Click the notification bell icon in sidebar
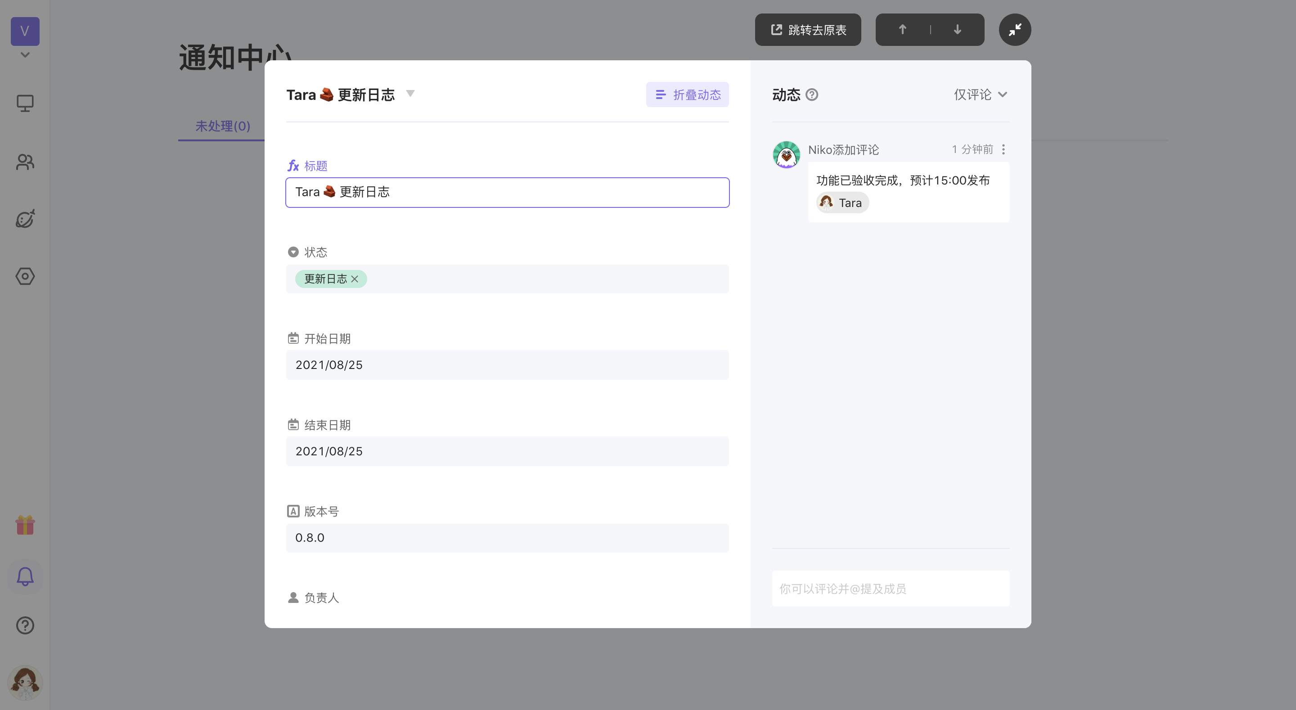The height and width of the screenshot is (710, 1296). [25, 577]
